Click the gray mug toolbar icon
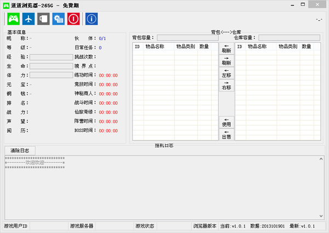 [43, 19]
